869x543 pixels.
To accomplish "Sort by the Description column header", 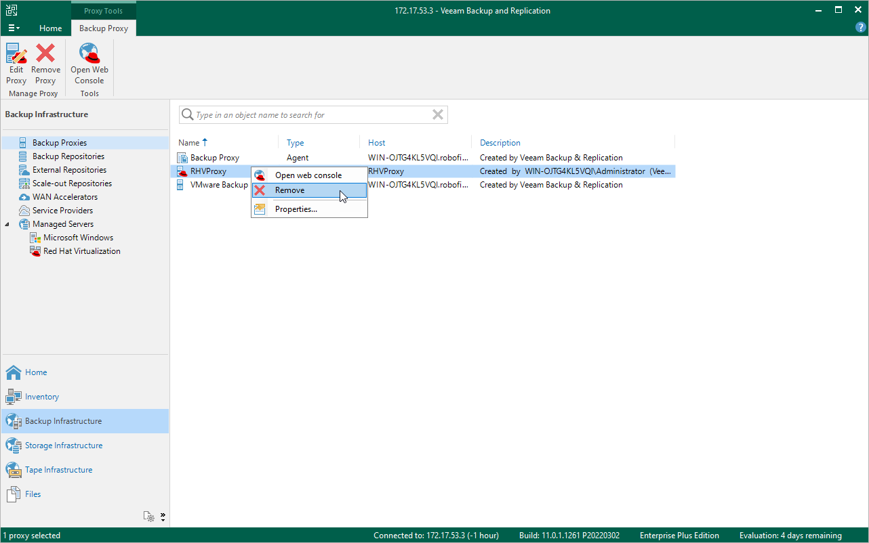I will [x=500, y=143].
